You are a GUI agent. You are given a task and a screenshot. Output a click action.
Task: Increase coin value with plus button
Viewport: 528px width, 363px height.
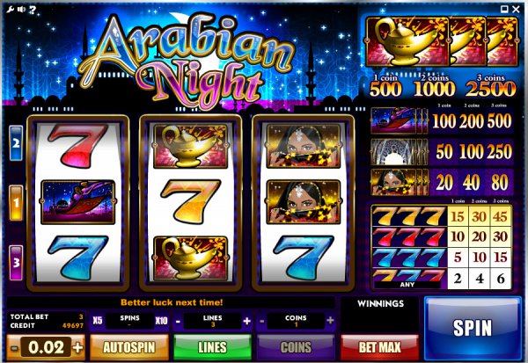coord(77,347)
